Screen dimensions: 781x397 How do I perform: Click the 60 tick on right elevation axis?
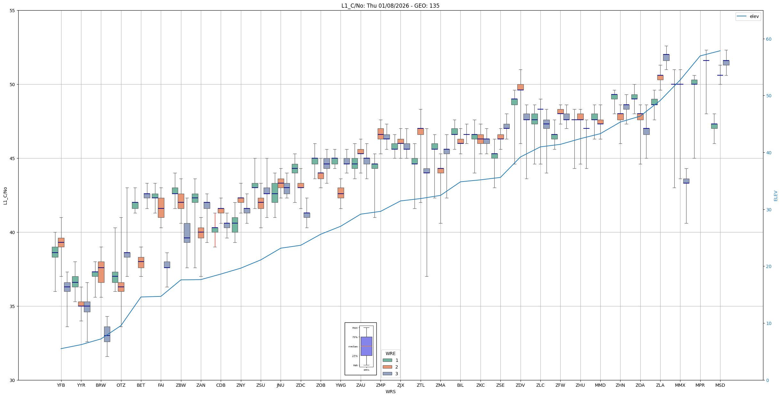(769, 39)
